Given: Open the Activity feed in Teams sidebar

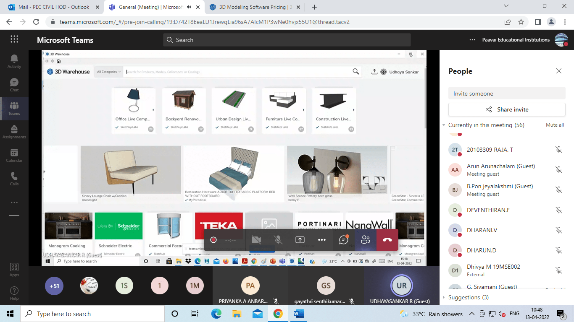Looking at the screenshot, I should click(14, 61).
